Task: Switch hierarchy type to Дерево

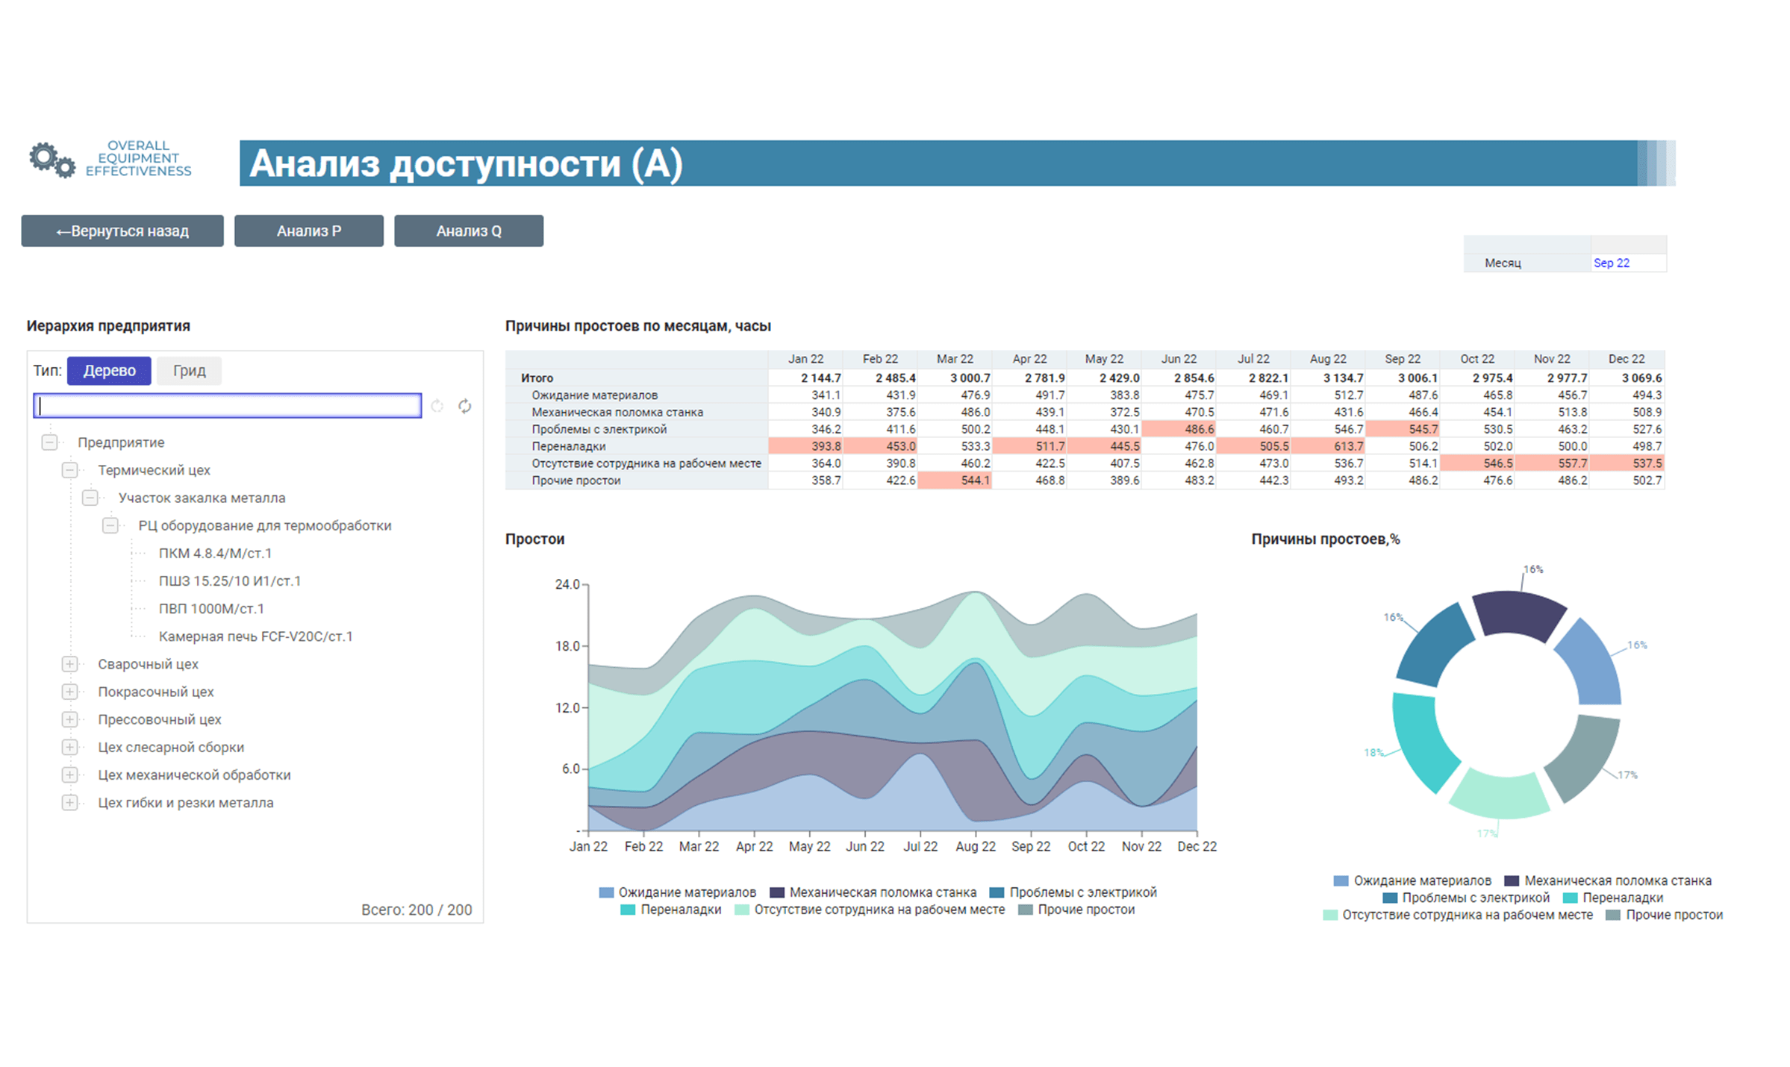Action: pos(109,371)
